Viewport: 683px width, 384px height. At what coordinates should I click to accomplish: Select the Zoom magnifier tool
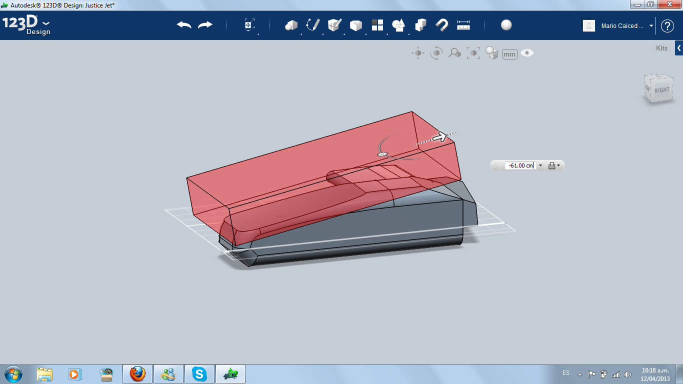tap(454, 53)
